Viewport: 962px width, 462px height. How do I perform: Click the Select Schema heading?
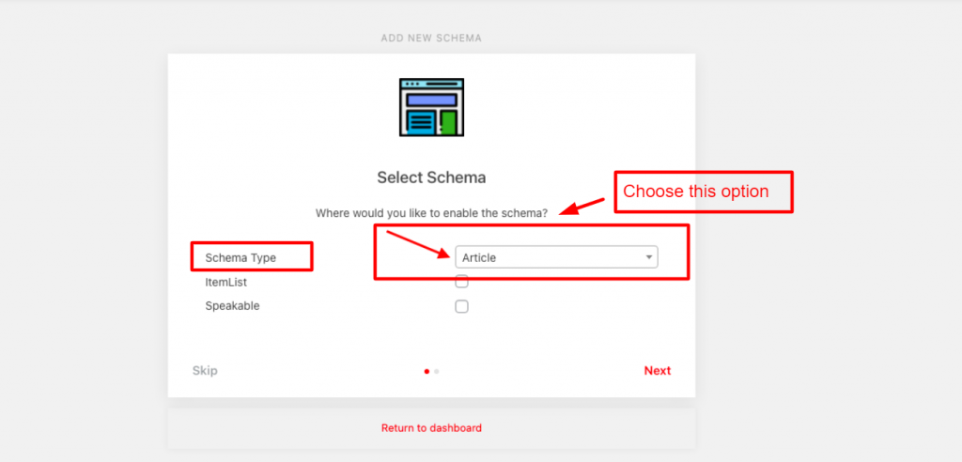[431, 177]
